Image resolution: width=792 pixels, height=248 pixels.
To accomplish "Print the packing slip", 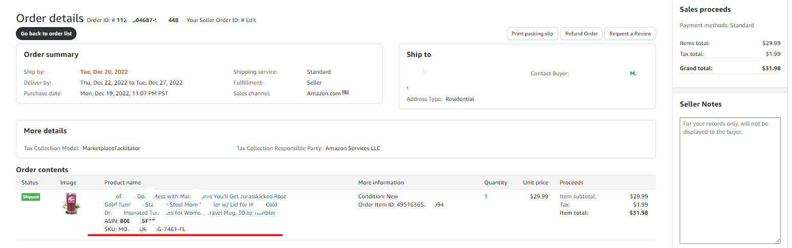I will pos(532,34).
